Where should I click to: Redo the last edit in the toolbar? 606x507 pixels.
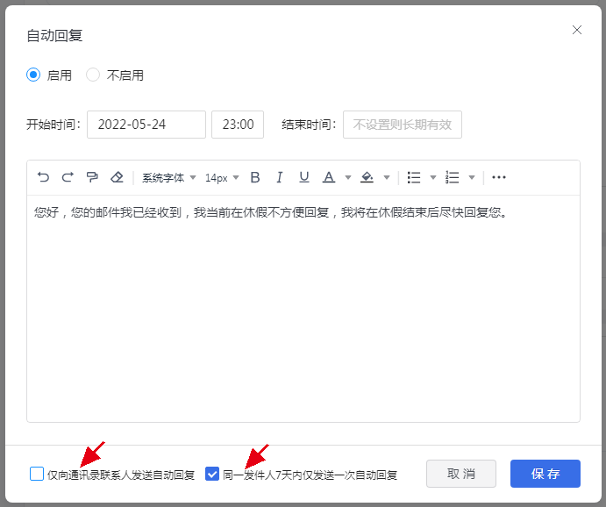tap(68, 177)
